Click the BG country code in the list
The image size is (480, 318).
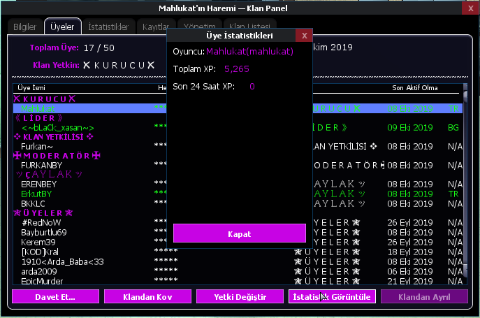tap(453, 127)
